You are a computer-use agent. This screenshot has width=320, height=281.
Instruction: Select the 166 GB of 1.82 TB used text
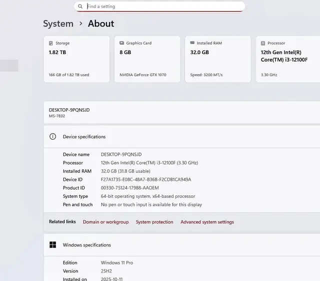[x=69, y=75]
